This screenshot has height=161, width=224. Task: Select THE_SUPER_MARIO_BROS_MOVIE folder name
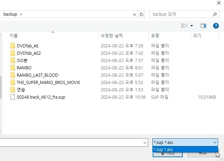click(49, 83)
